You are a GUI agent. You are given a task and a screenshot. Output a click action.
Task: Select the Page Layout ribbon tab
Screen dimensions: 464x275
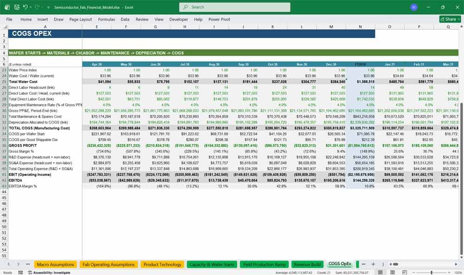click(x=80, y=19)
